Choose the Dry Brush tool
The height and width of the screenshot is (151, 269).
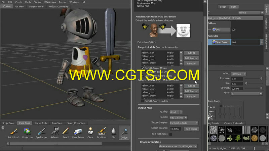102,133
